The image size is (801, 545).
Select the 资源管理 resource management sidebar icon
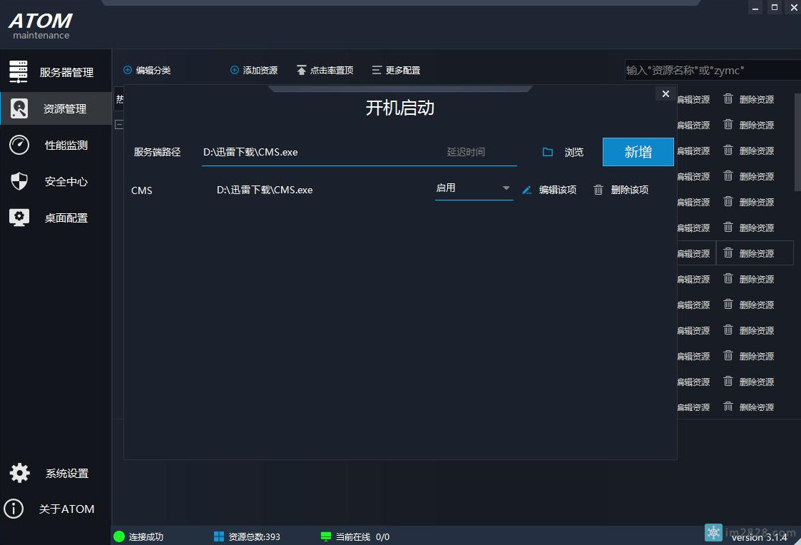[20, 108]
